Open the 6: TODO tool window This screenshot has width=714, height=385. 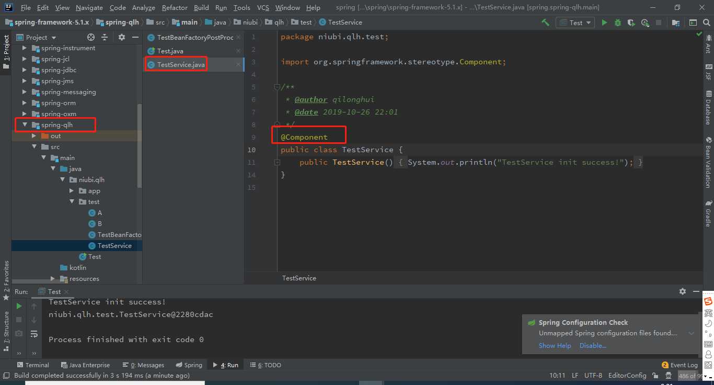266,365
